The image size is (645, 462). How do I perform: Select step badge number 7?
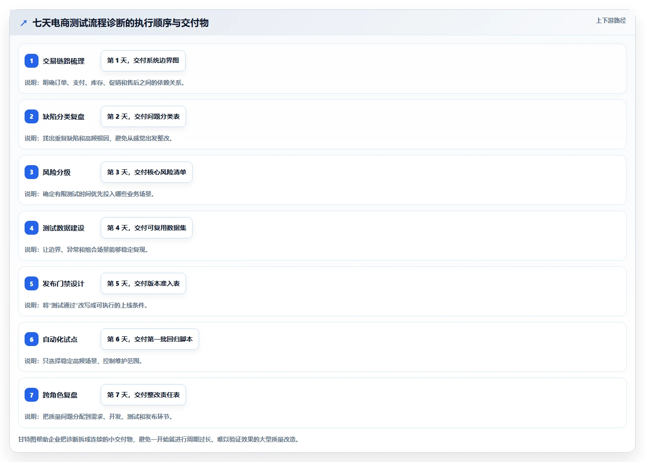[32, 395]
